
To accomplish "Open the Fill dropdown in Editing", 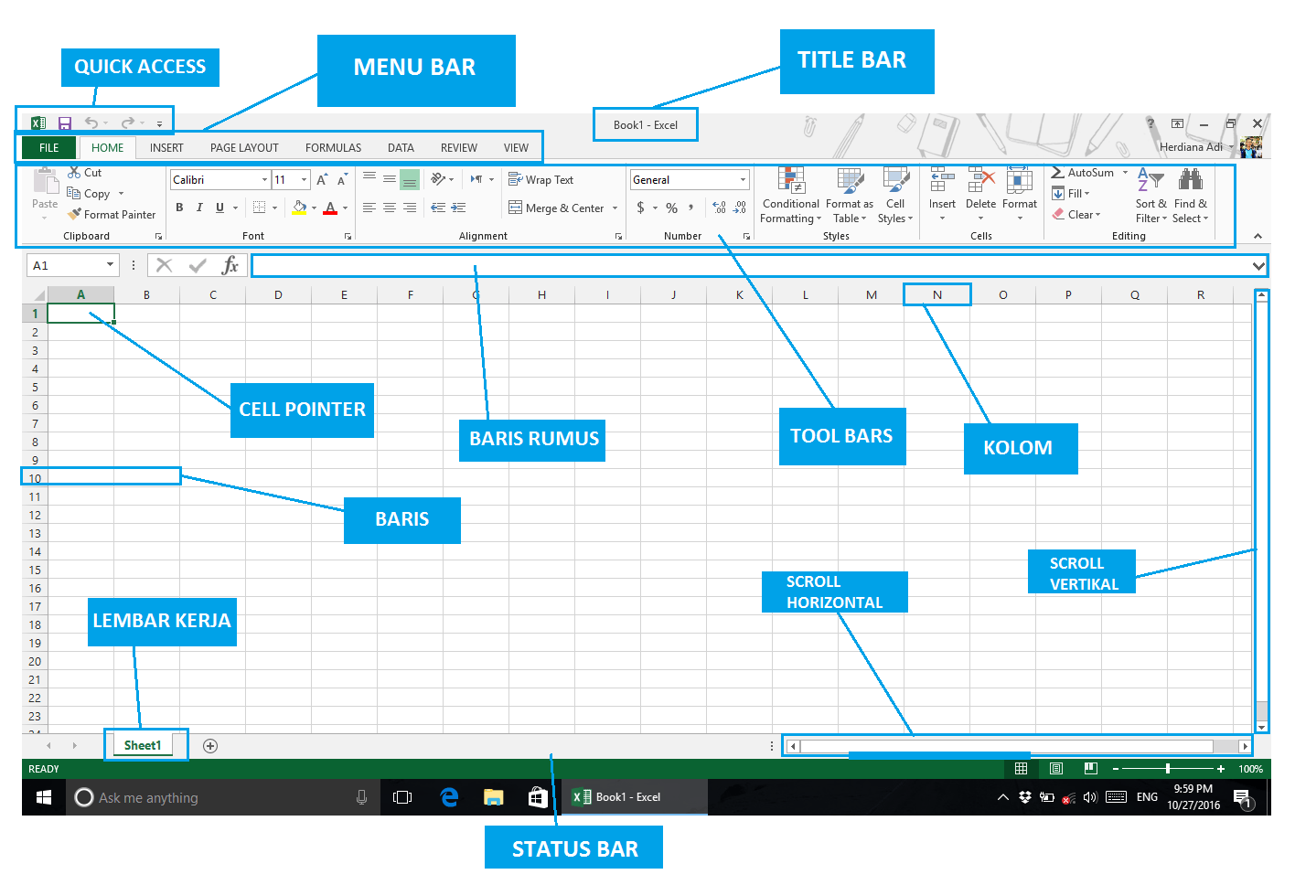I will tap(1071, 193).
